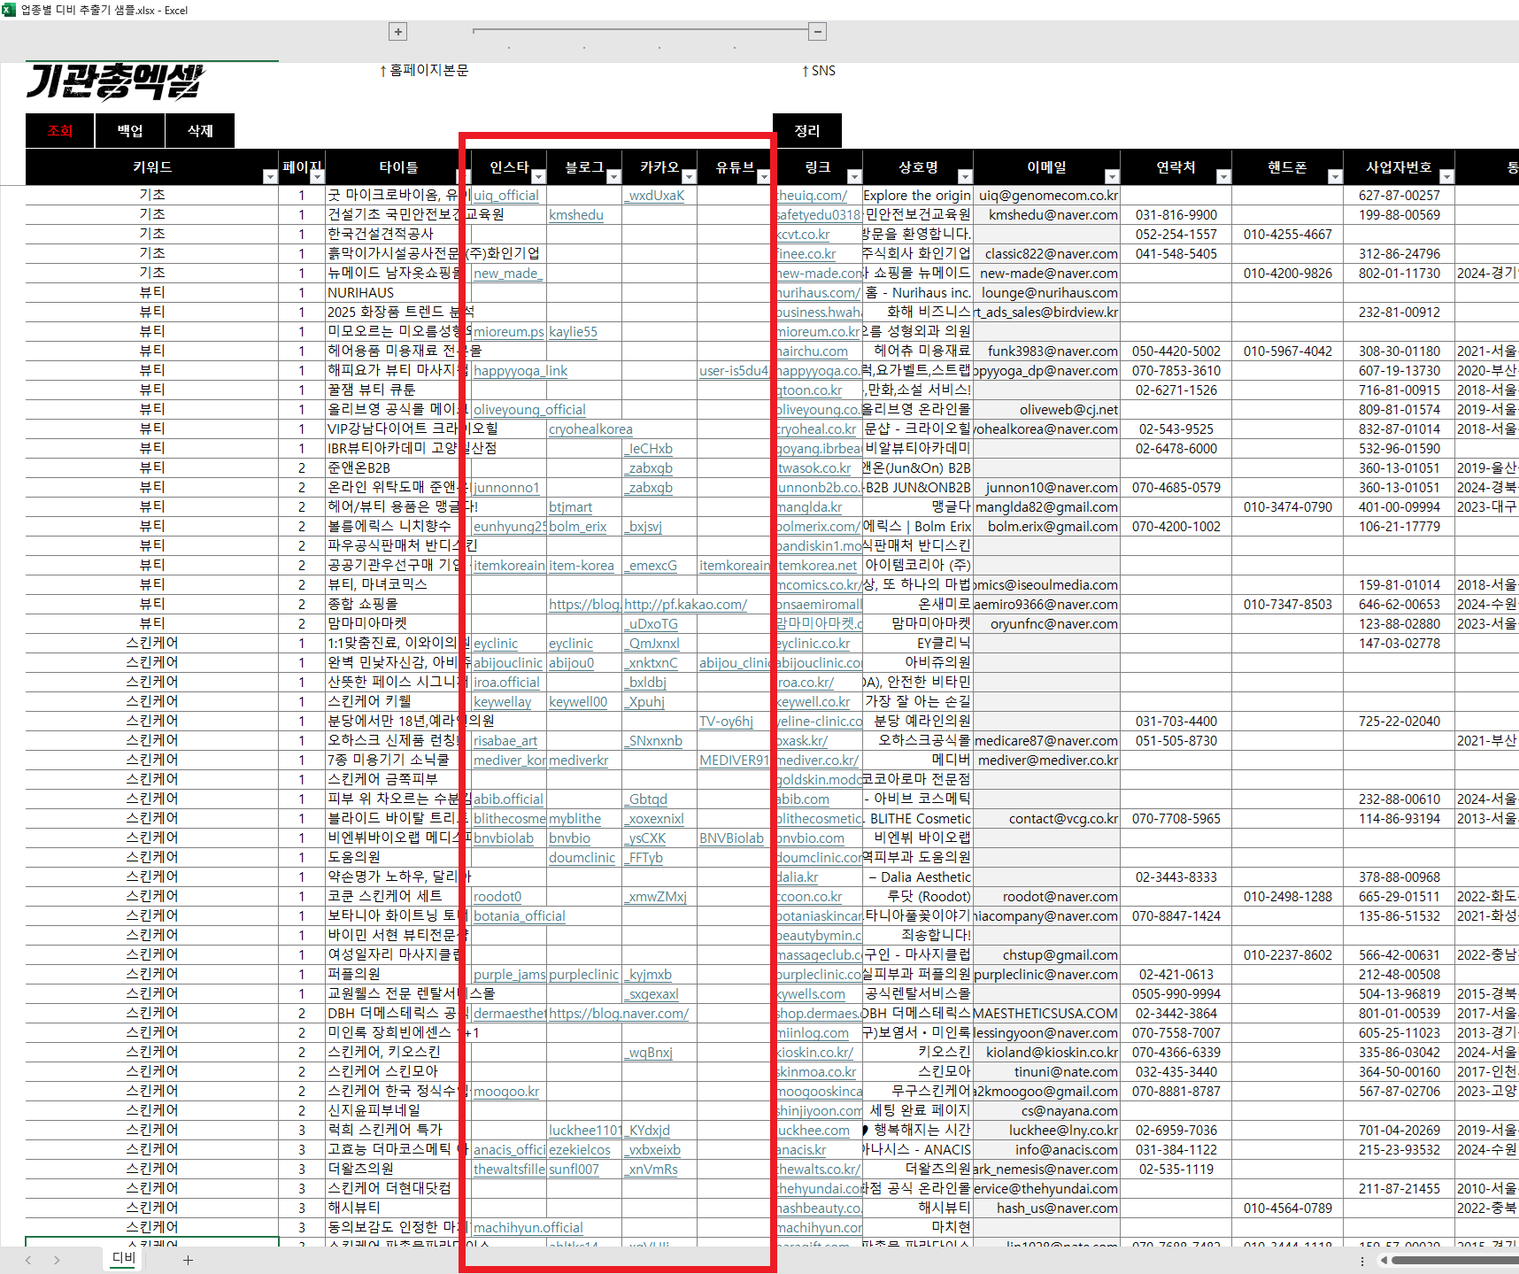Select business number 701-04-20269 cell
Screen dimensions: 1519x1274
1399,1131
